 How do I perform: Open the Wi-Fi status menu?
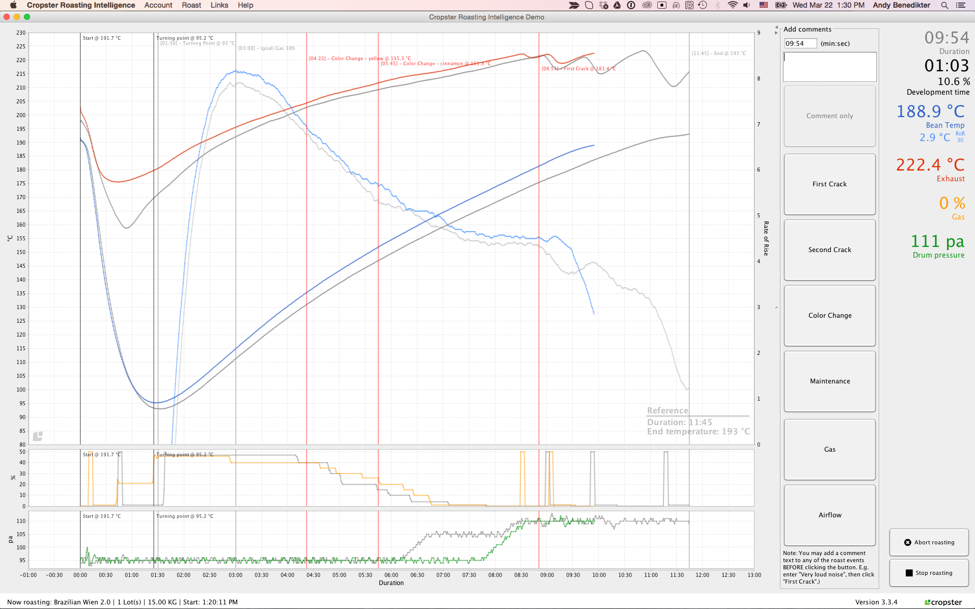733,5
